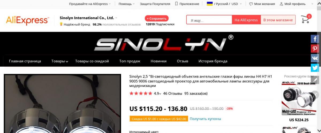
Task: Open Мои желания heart wishlist
Action: [x=262, y=4]
